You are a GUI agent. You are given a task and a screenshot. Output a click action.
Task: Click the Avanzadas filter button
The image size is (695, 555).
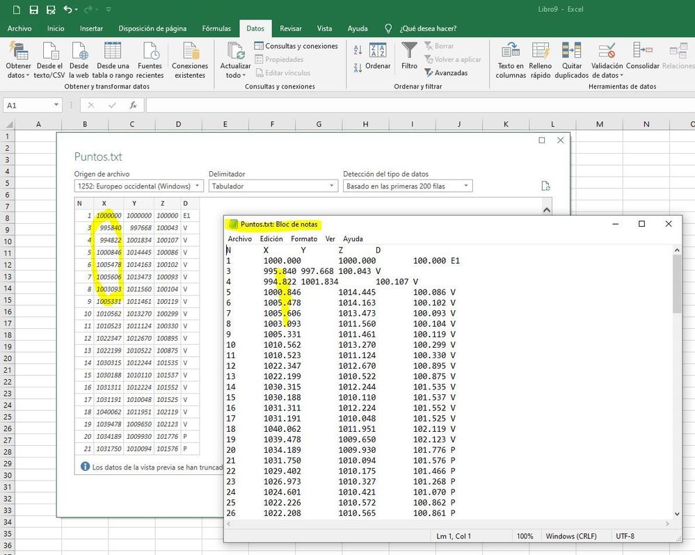[447, 72]
